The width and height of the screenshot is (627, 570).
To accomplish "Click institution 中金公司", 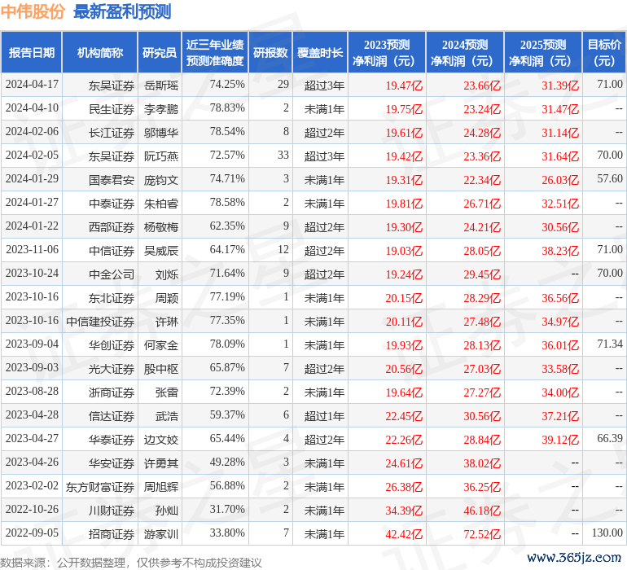I will (x=112, y=274).
